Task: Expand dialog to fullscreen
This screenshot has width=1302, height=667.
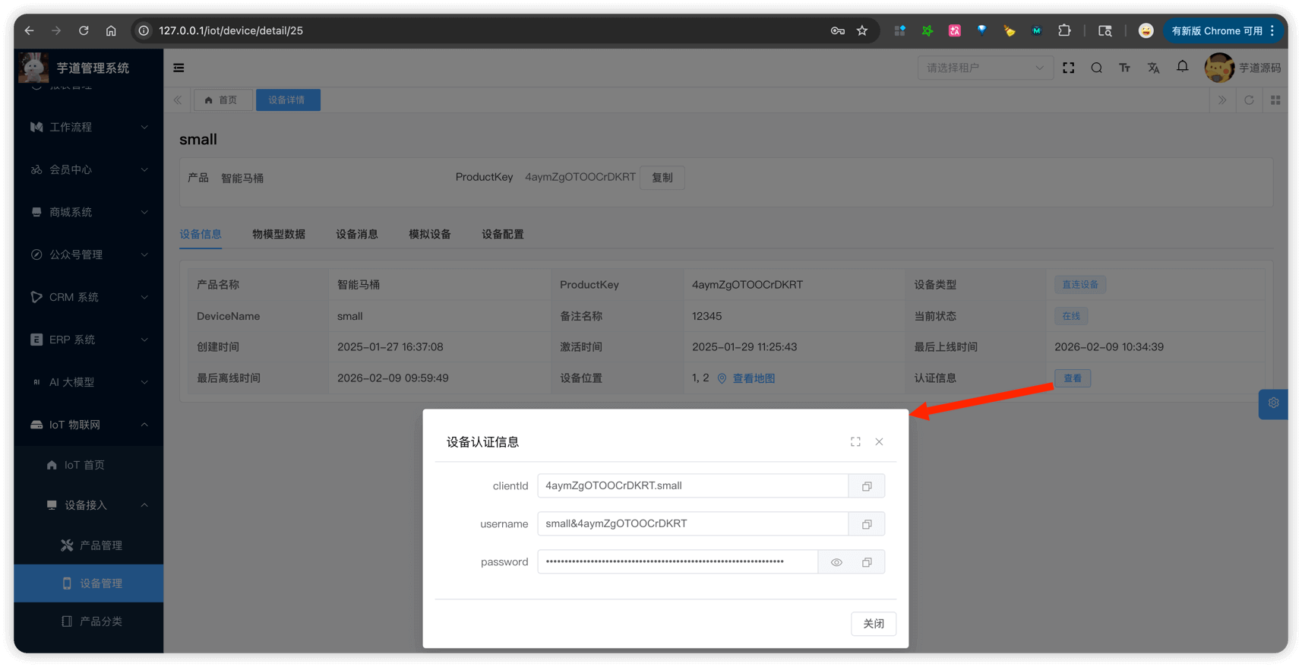Action: [x=855, y=442]
